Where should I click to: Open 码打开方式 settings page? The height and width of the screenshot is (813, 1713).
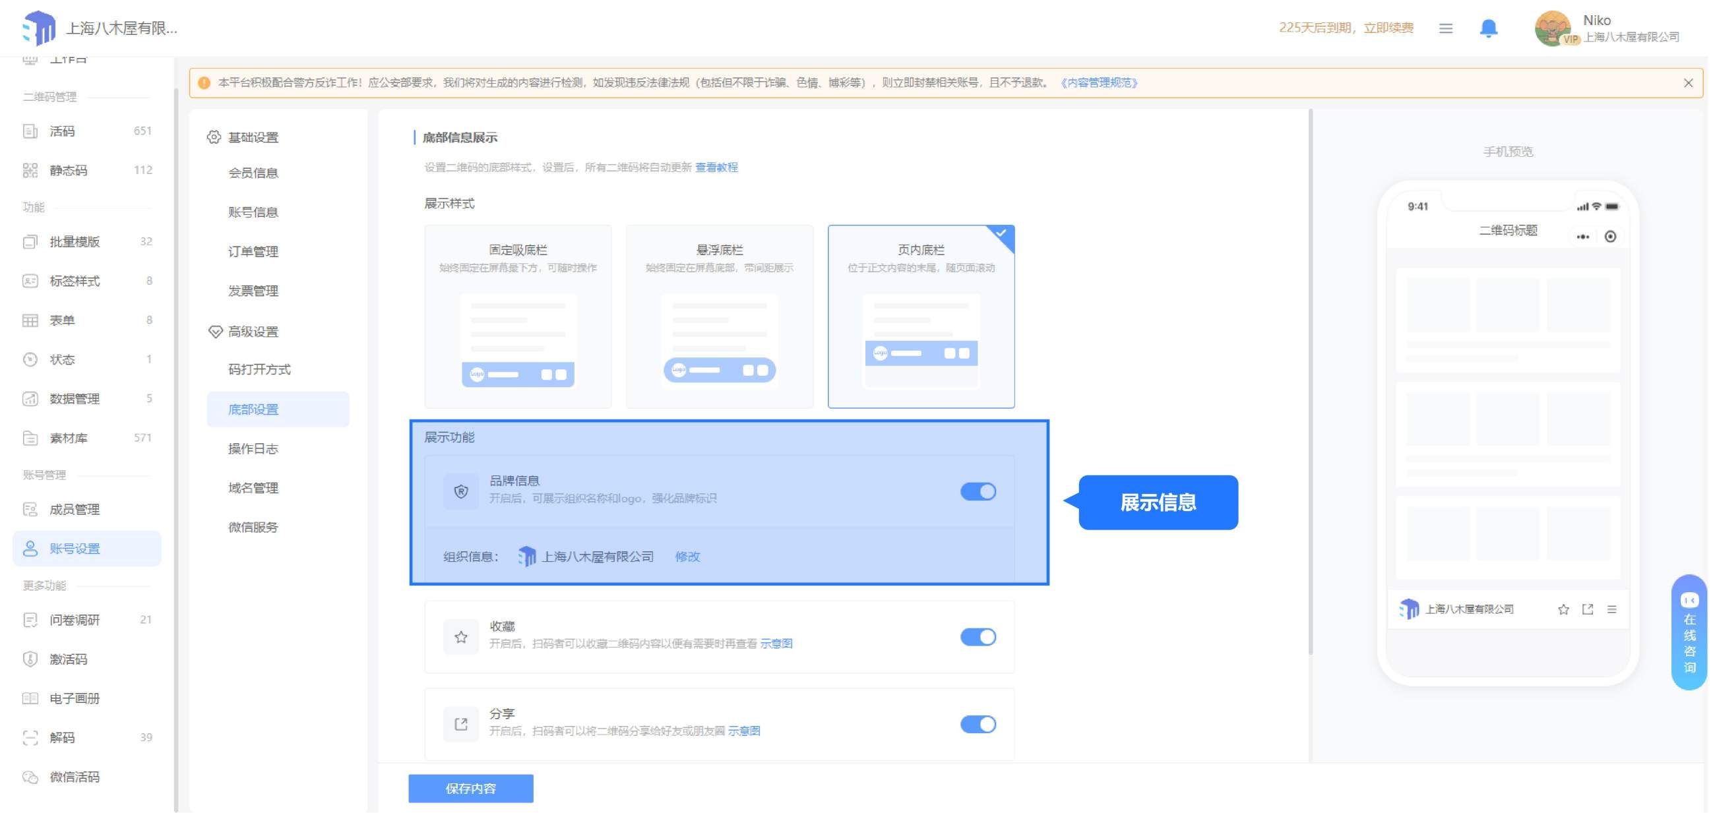point(259,369)
